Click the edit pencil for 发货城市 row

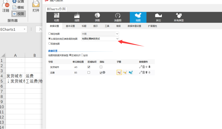tap(140, 67)
